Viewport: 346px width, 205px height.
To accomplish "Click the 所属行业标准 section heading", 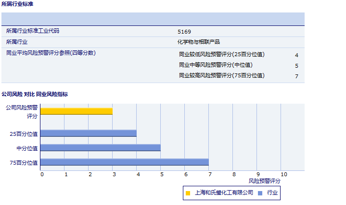I will [18, 4].
